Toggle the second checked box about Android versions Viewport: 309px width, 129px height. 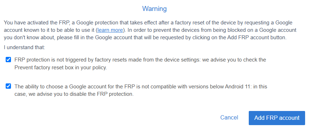pyautogui.click(x=8, y=86)
